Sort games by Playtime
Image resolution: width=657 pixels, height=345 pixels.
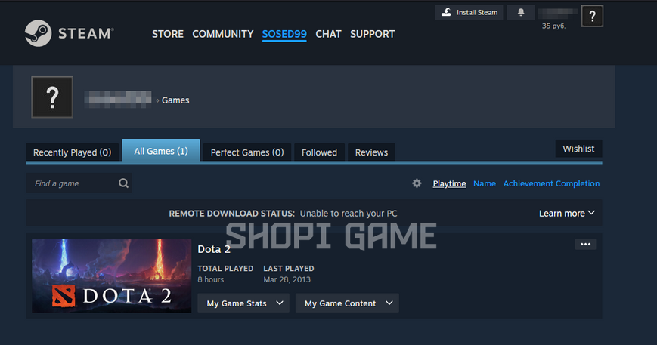(x=449, y=183)
